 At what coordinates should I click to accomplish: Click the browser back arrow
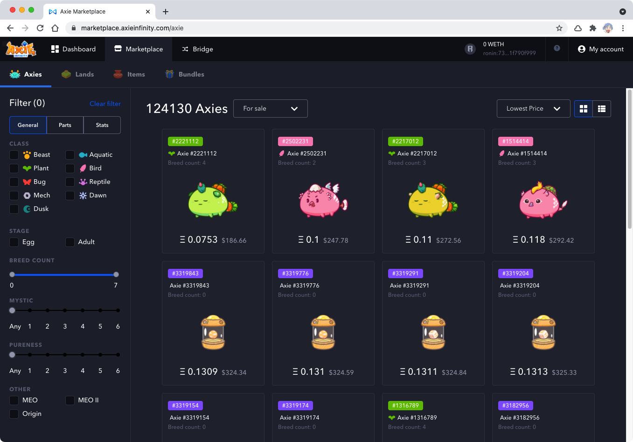pyautogui.click(x=10, y=28)
